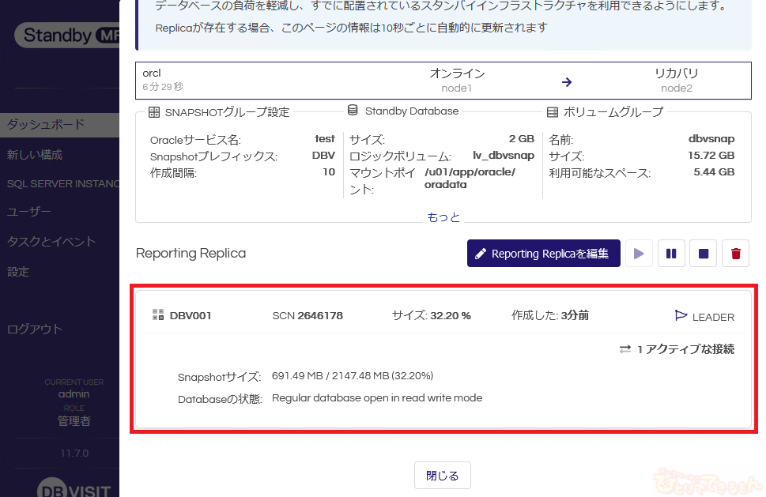
Task: Click the play Reporting Replica icon
Action: pyautogui.click(x=639, y=254)
